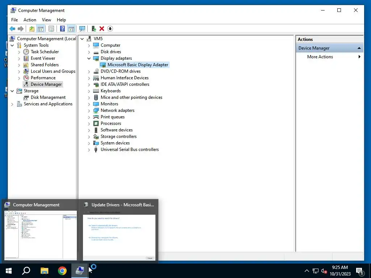Expand the System devices category
Screen dimensions: 371x278
89,143
